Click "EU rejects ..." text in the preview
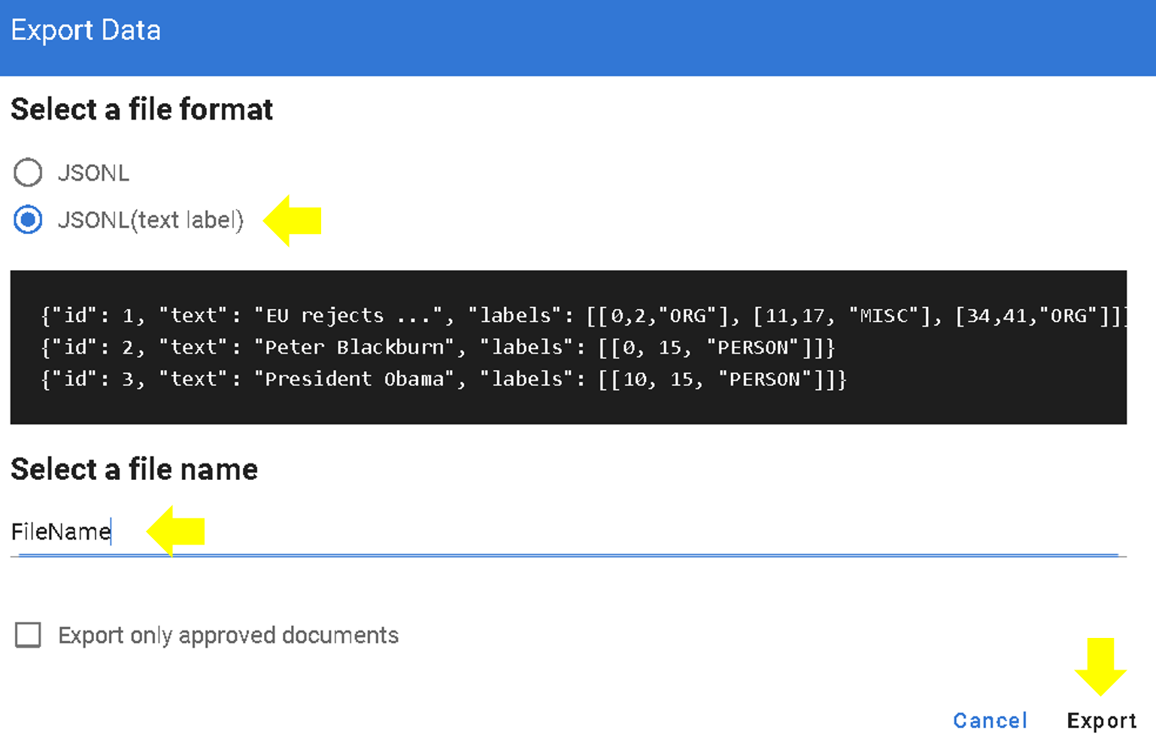Image resolution: width=1156 pixels, height=741 pixels. click(x=348, y=315)
